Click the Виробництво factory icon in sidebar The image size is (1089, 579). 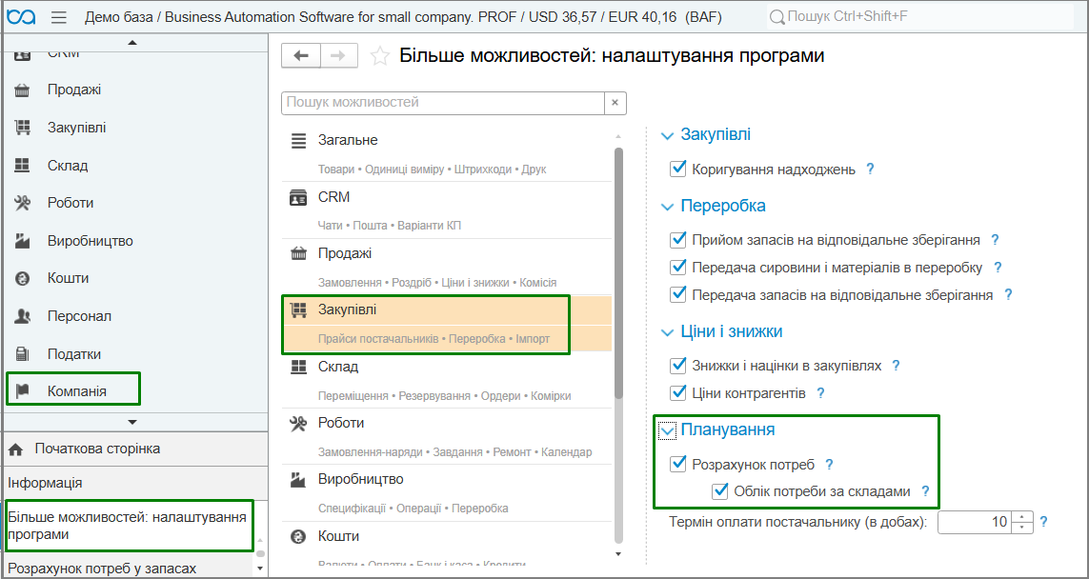22,241
